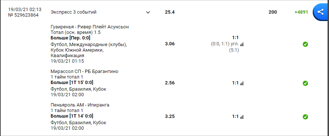Click the corners score (5:1) text

(234, 50)
